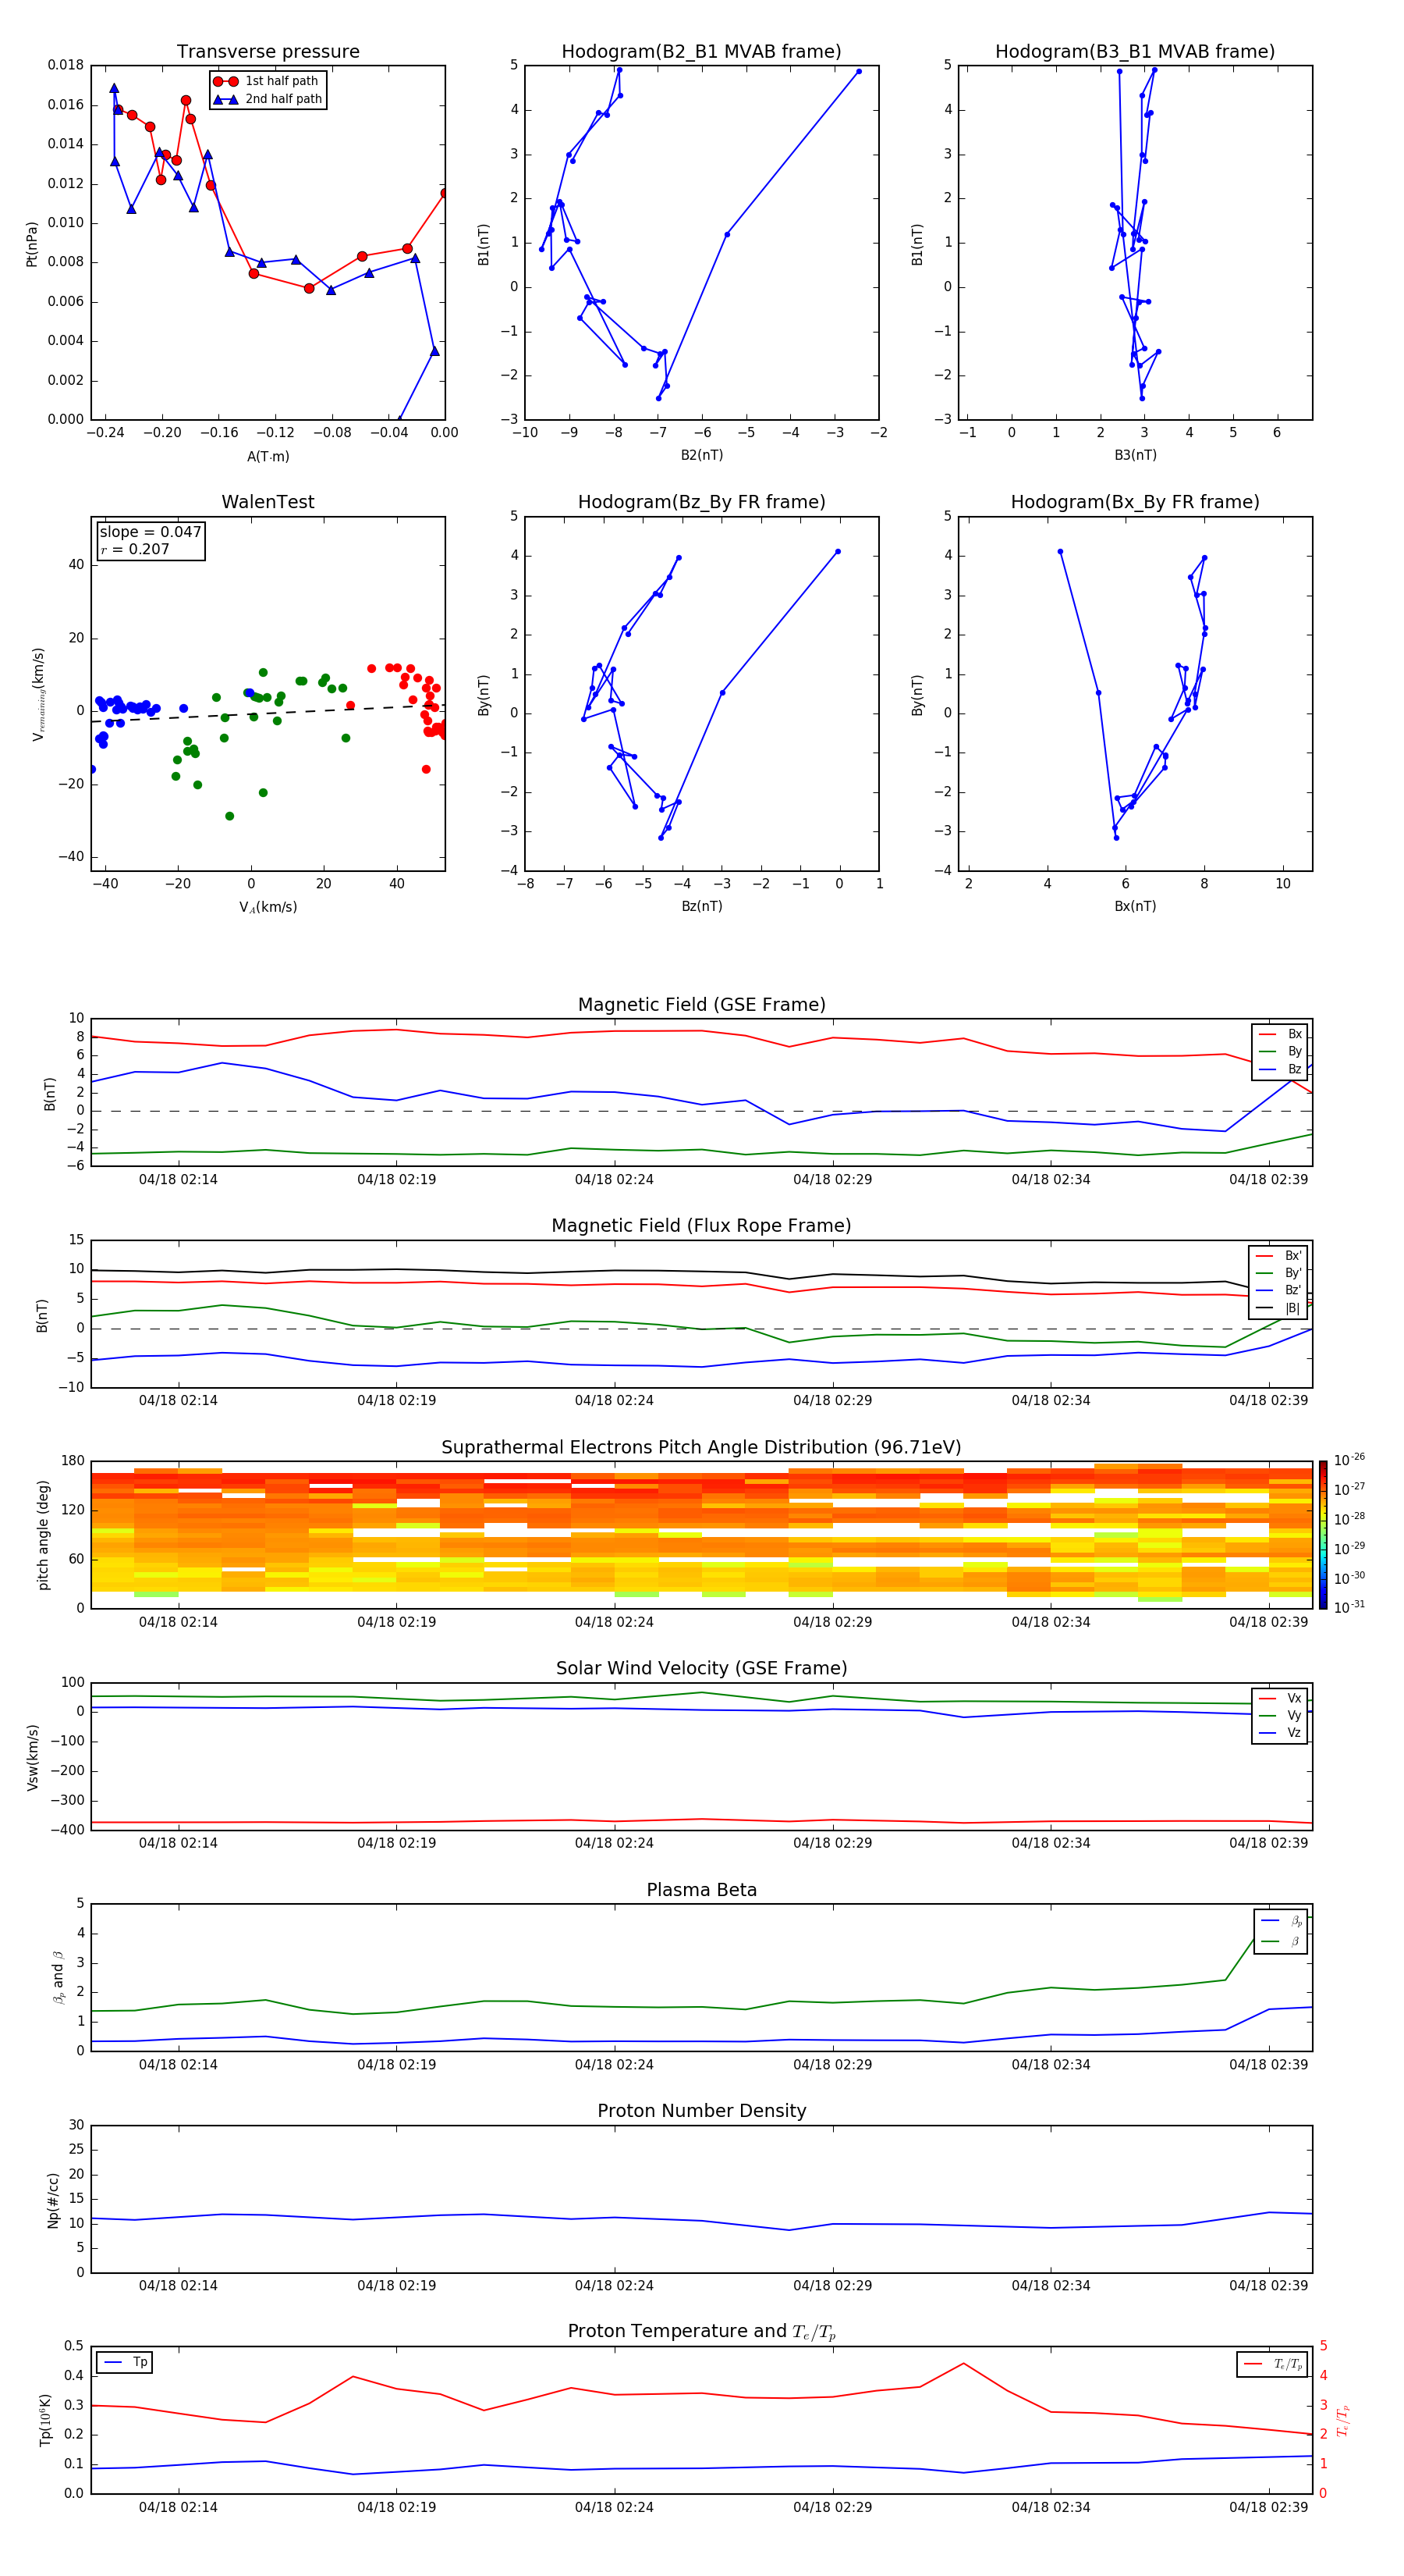Click the Tp legend in the temperature plot
The image size is (1404, 2576).
click(x=125, y=2362)
